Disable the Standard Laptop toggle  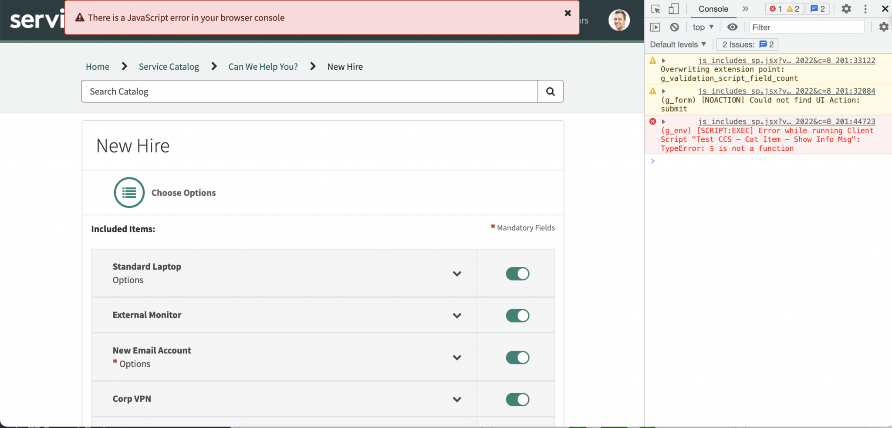(x=517, y=273)
